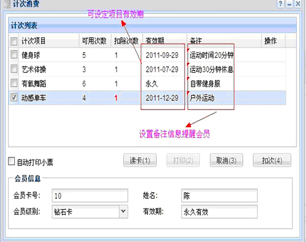This screenshot has height=242, width=306.
Task: Open the 会员级别 dropdown arrow
Action: click(123, 211)
